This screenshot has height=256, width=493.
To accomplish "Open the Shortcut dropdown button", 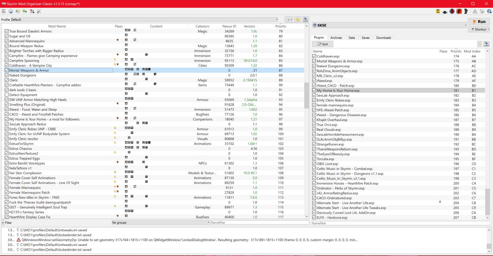I will [479, 29].
